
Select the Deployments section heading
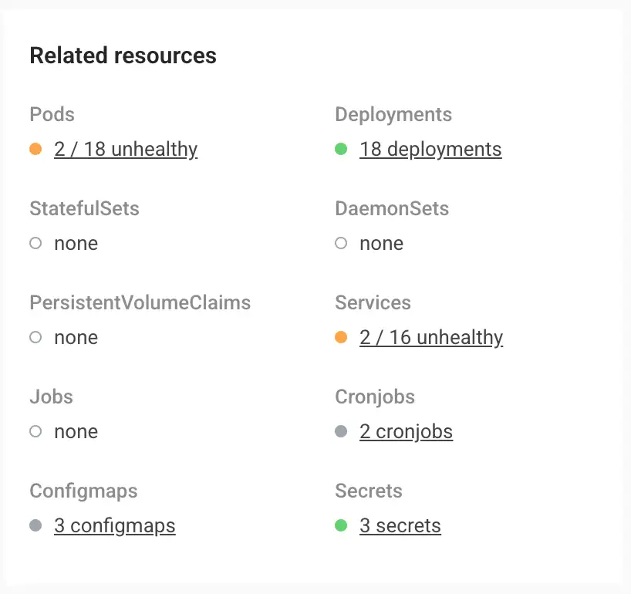(x=393, y=114)
